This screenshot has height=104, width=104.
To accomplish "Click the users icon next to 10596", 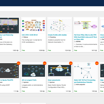I will coord(44,50).
